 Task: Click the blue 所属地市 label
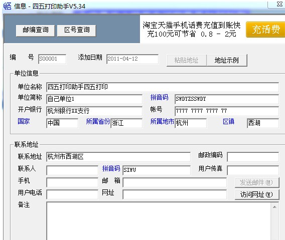162,121
